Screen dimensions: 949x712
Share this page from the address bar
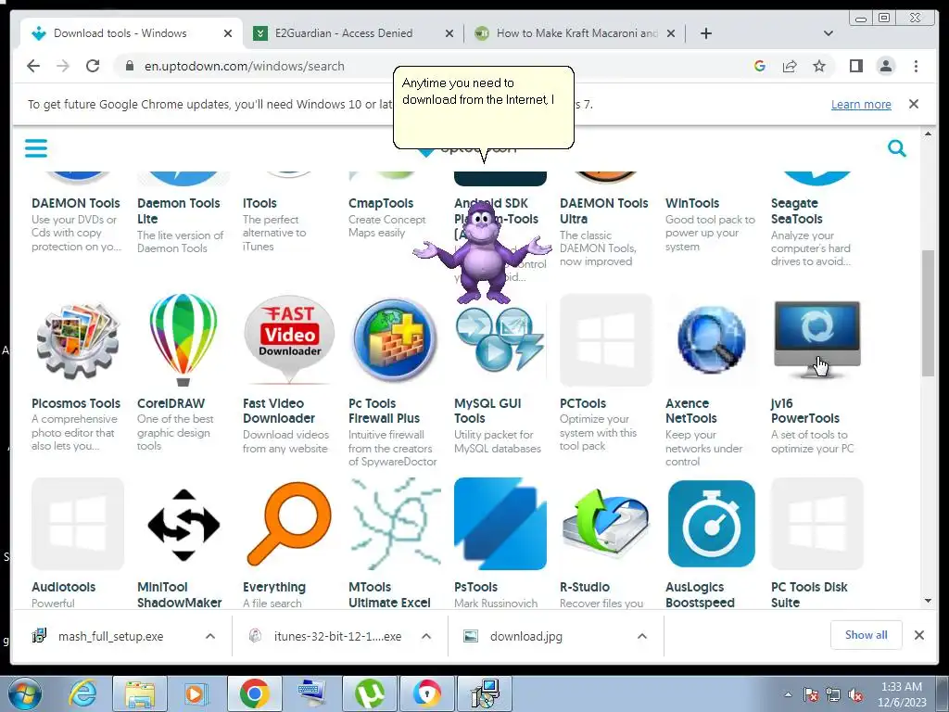coord(790,66)
